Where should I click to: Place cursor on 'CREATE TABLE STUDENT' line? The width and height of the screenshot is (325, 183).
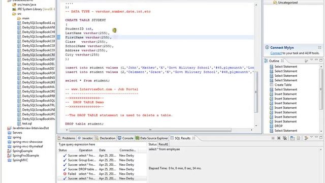click(85, 20)
